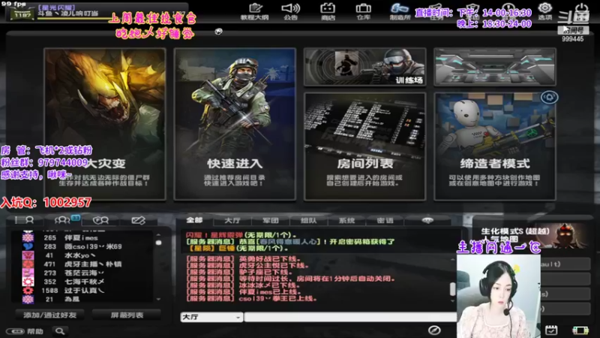Image resolution: width=600 pixels, height=338 pixels.
Task: Click the 帮助 help button
Action: tap(25, 331)
